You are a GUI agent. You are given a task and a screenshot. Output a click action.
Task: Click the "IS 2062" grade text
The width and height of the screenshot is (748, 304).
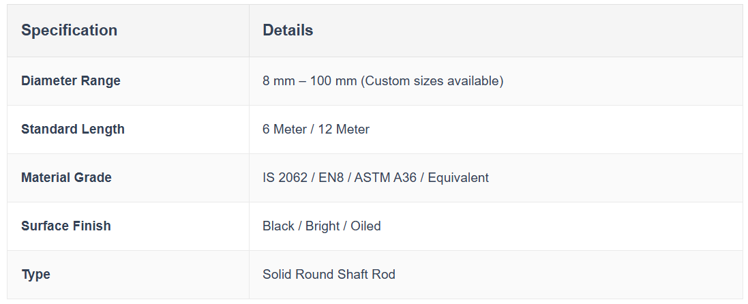click(285, 178)
